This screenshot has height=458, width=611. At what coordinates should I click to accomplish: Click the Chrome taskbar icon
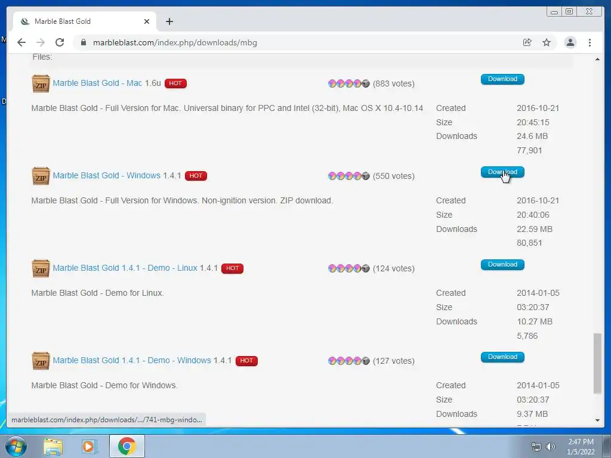click(x=126, y=446)
